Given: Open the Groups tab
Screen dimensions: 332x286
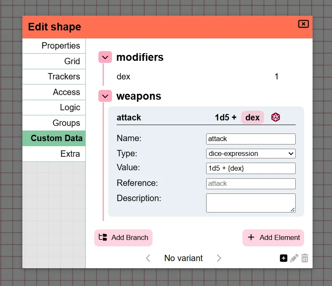Looking at the screenshot, I should (54, 123).
